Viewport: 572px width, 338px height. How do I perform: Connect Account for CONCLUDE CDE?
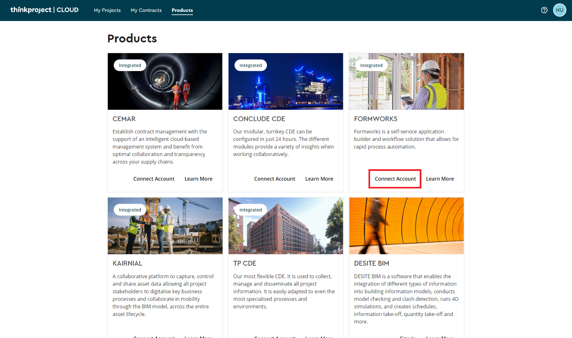275,179
